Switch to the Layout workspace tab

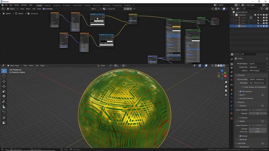(x=39, y=5)
